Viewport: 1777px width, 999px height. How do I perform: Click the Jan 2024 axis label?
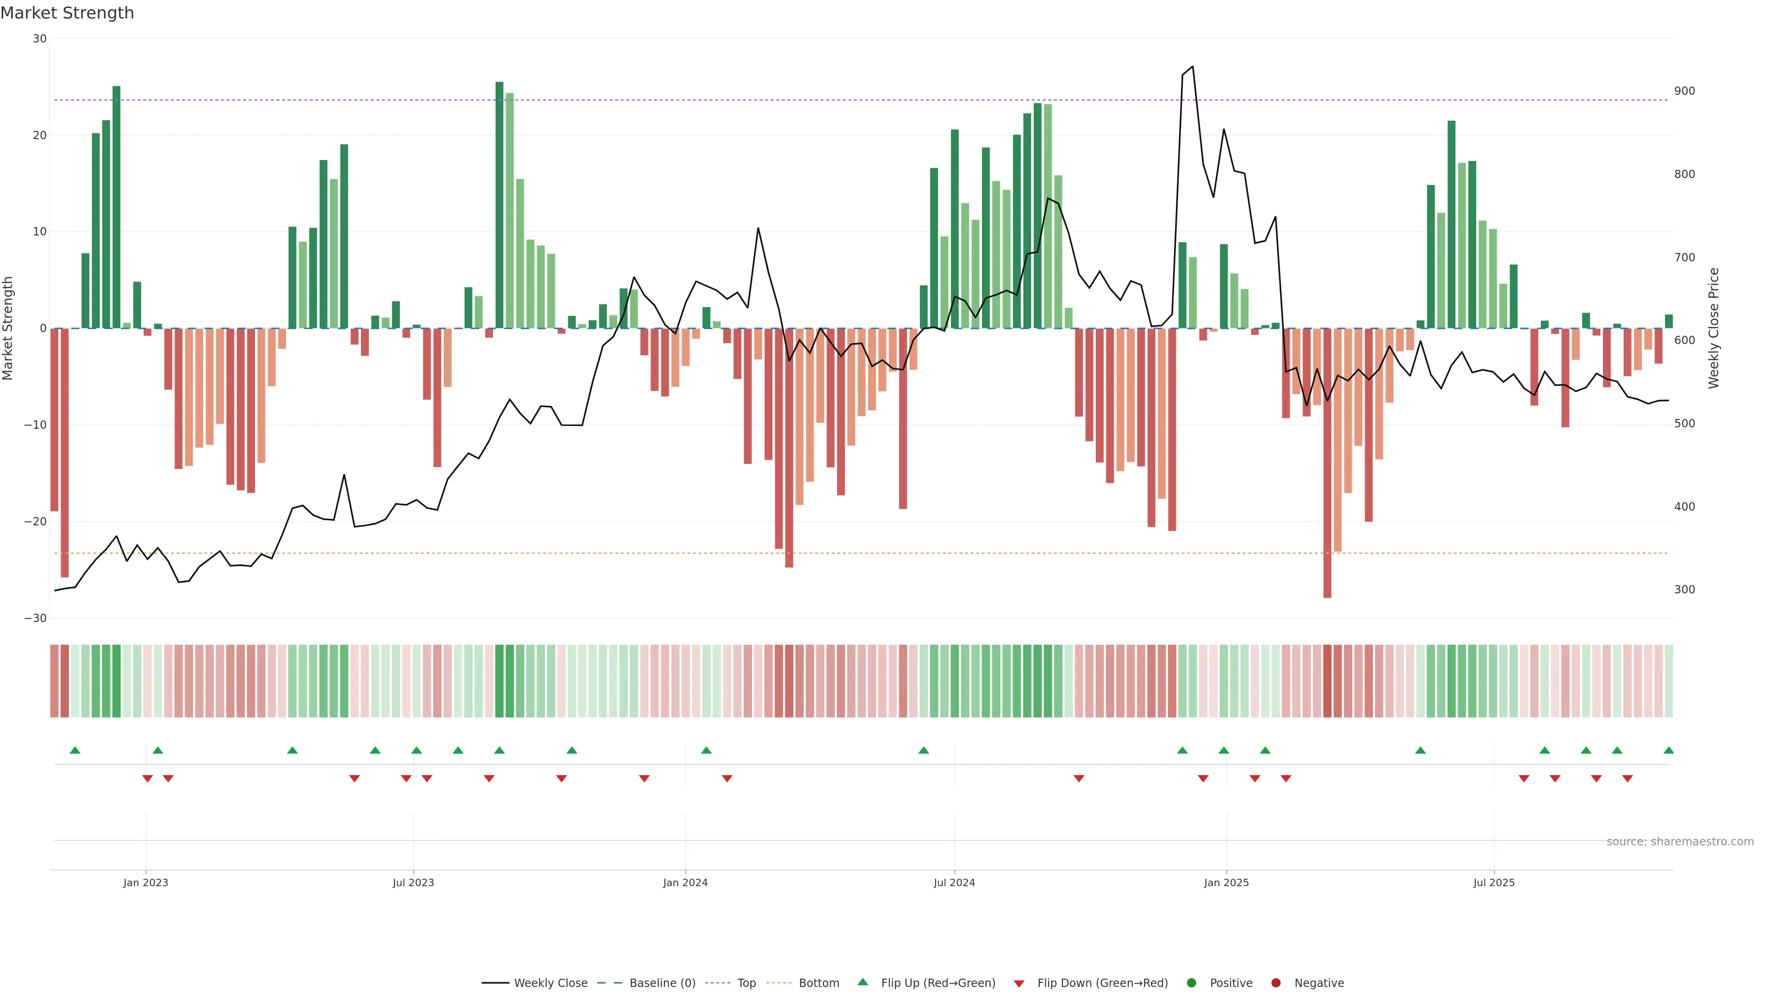point(685,882)
